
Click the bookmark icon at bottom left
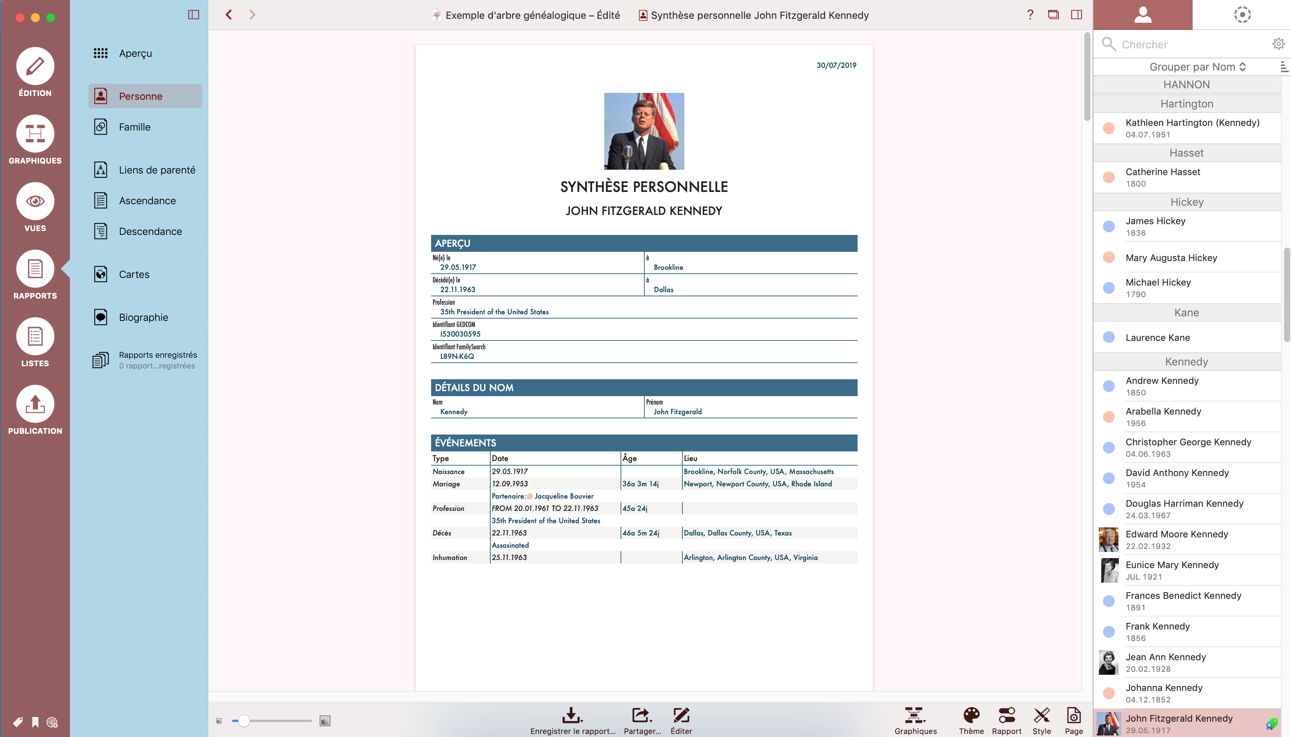tap(35, 722)
